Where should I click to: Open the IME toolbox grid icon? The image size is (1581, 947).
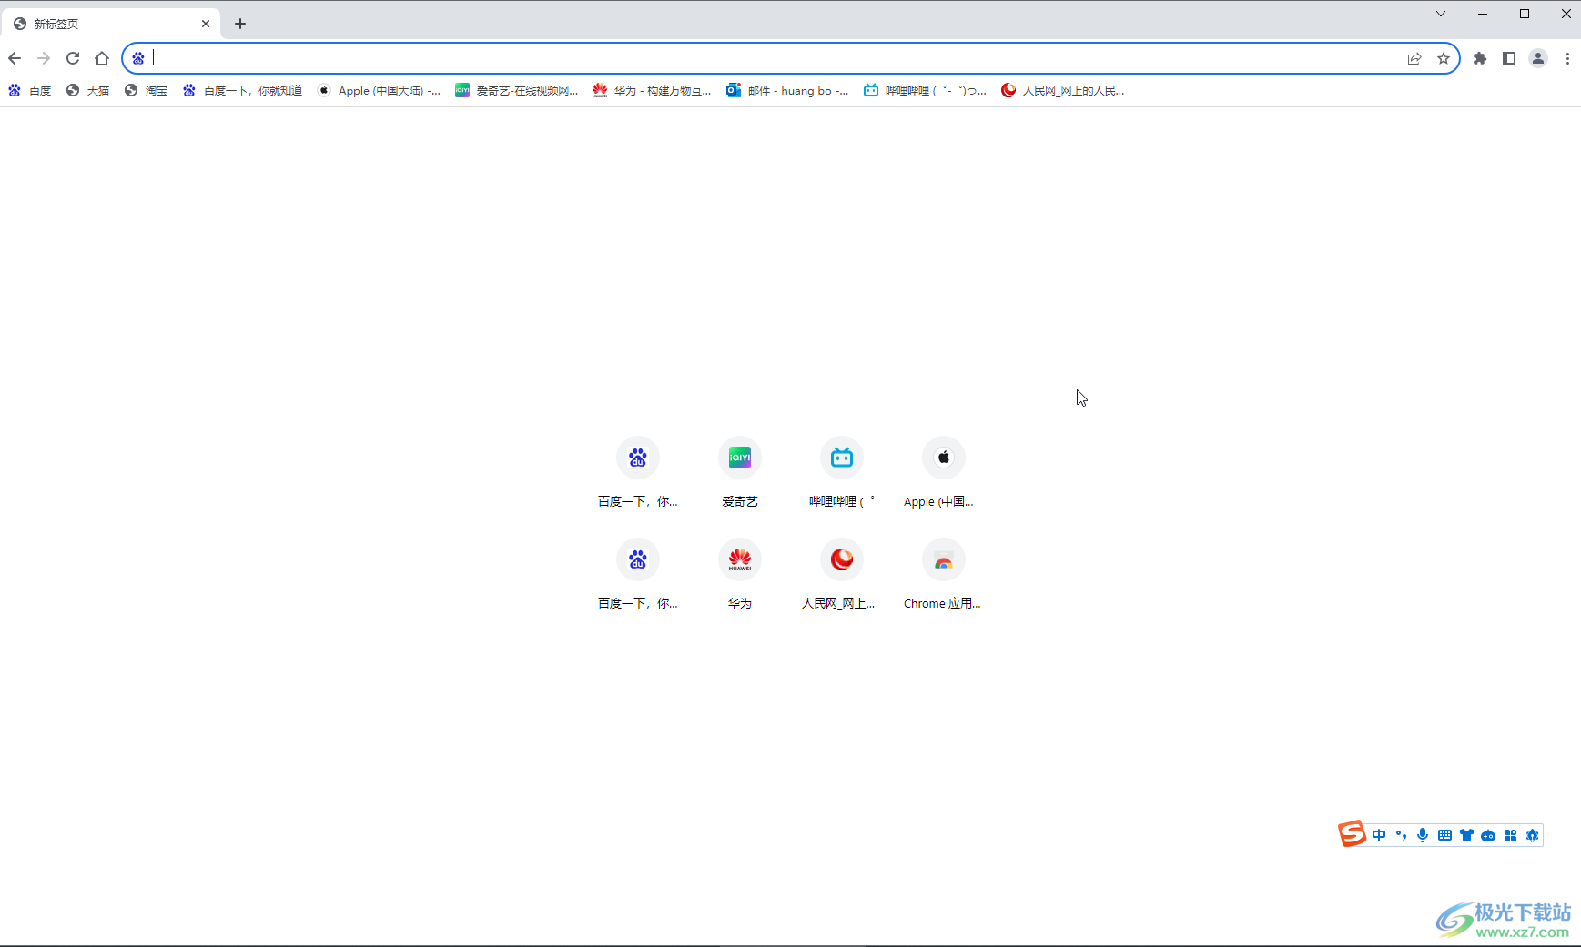(1510, 835)
